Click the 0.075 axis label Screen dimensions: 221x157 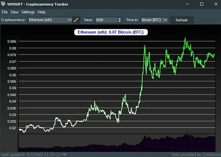pos(12,55)
